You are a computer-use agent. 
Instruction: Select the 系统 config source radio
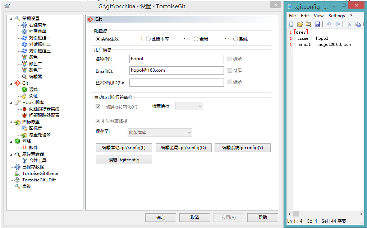pyautogui.click(x=235, y=39)
